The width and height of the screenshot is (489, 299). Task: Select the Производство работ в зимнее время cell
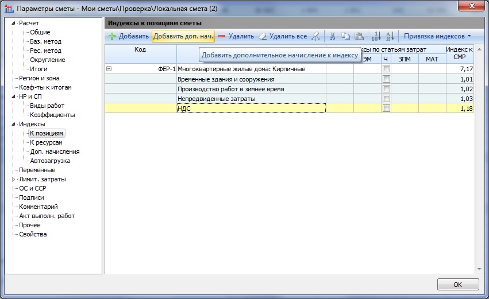click(x=251, y=89)
